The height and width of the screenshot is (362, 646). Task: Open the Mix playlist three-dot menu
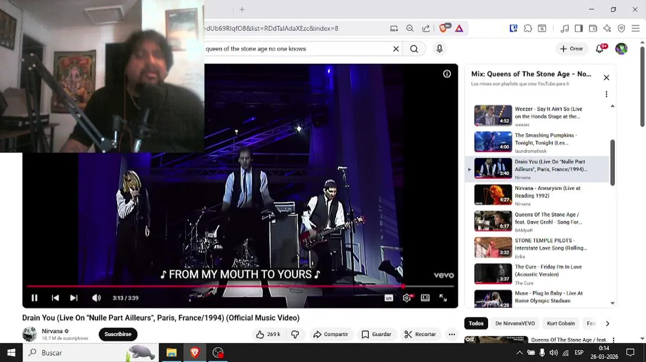[x=606, y=94]
